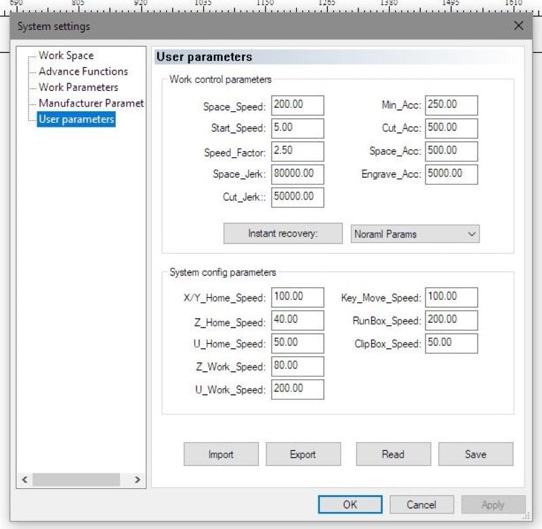Select Manufacturer Parameters tree entry
Screen dimensions: 542x529
coord(91,103)
